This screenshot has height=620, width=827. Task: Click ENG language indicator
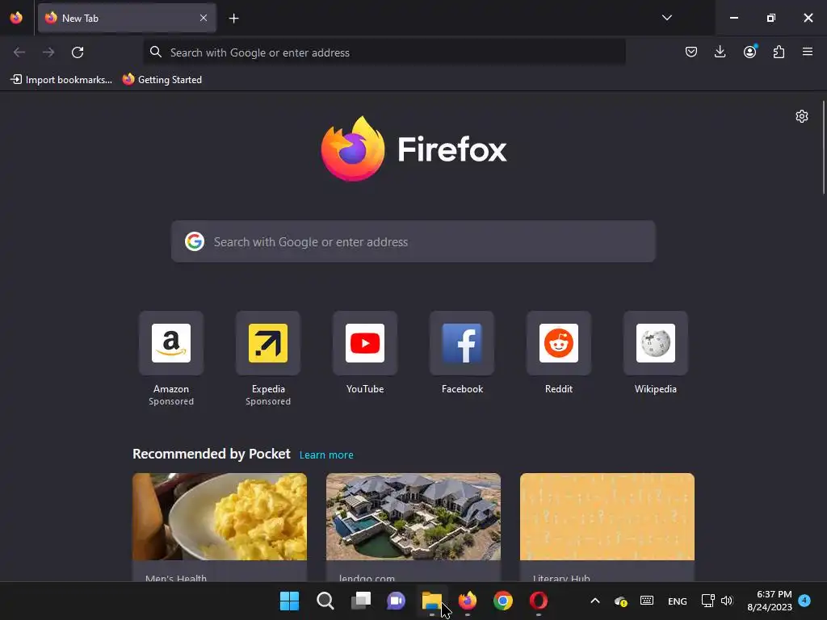(x=678, y=601)
